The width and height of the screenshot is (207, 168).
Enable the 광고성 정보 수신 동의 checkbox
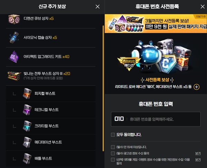(113, 153)
